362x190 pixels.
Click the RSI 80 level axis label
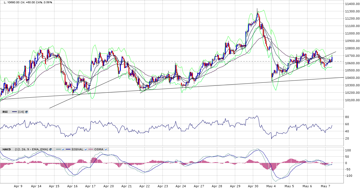point(347,117)
